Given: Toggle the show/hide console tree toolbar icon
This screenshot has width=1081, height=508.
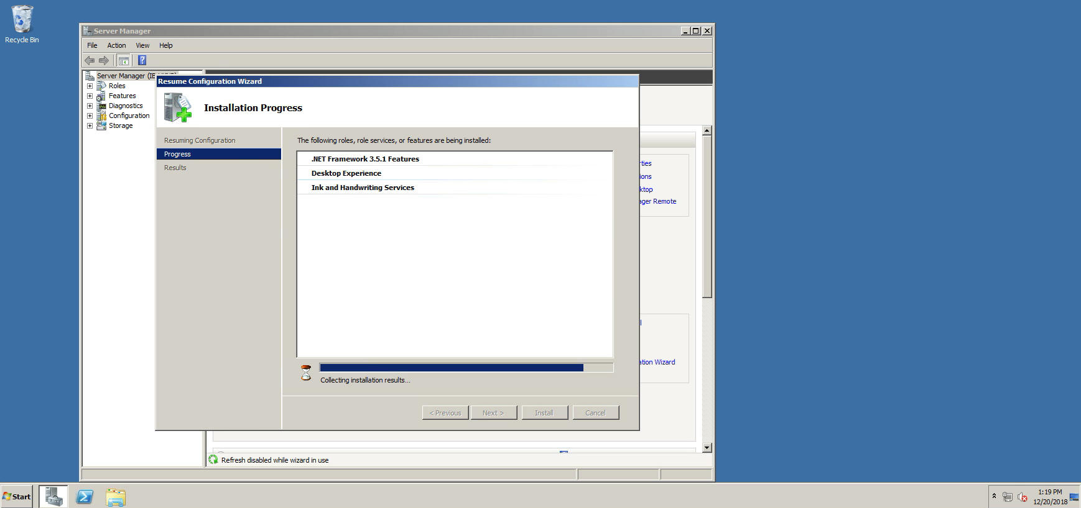Looking at the screenshot, I should pos(123,60).
